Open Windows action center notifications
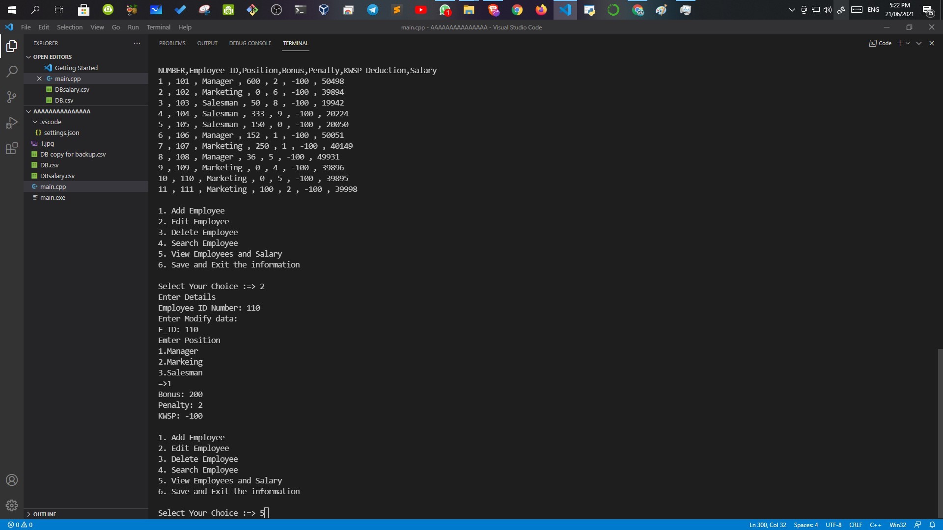 pyautogui.click(x=928, y=10)
